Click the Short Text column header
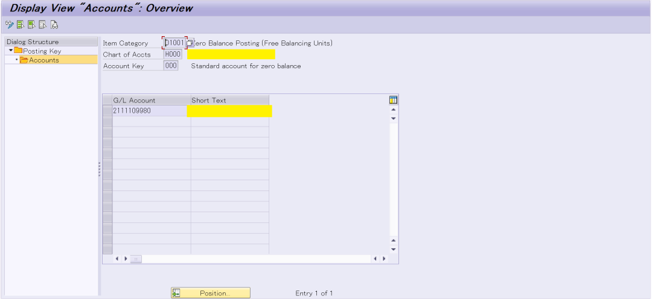652x299 pixels. (229, 100)
